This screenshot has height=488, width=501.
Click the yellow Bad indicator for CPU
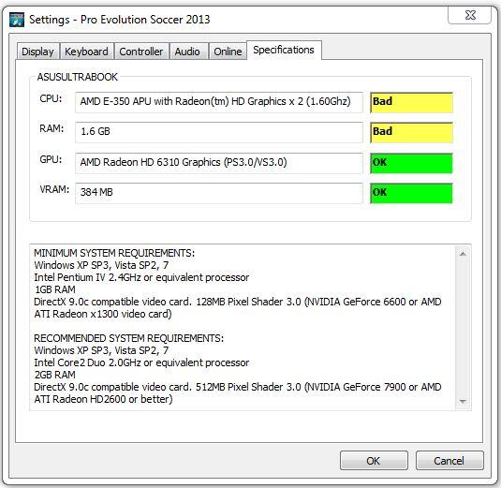411,102
